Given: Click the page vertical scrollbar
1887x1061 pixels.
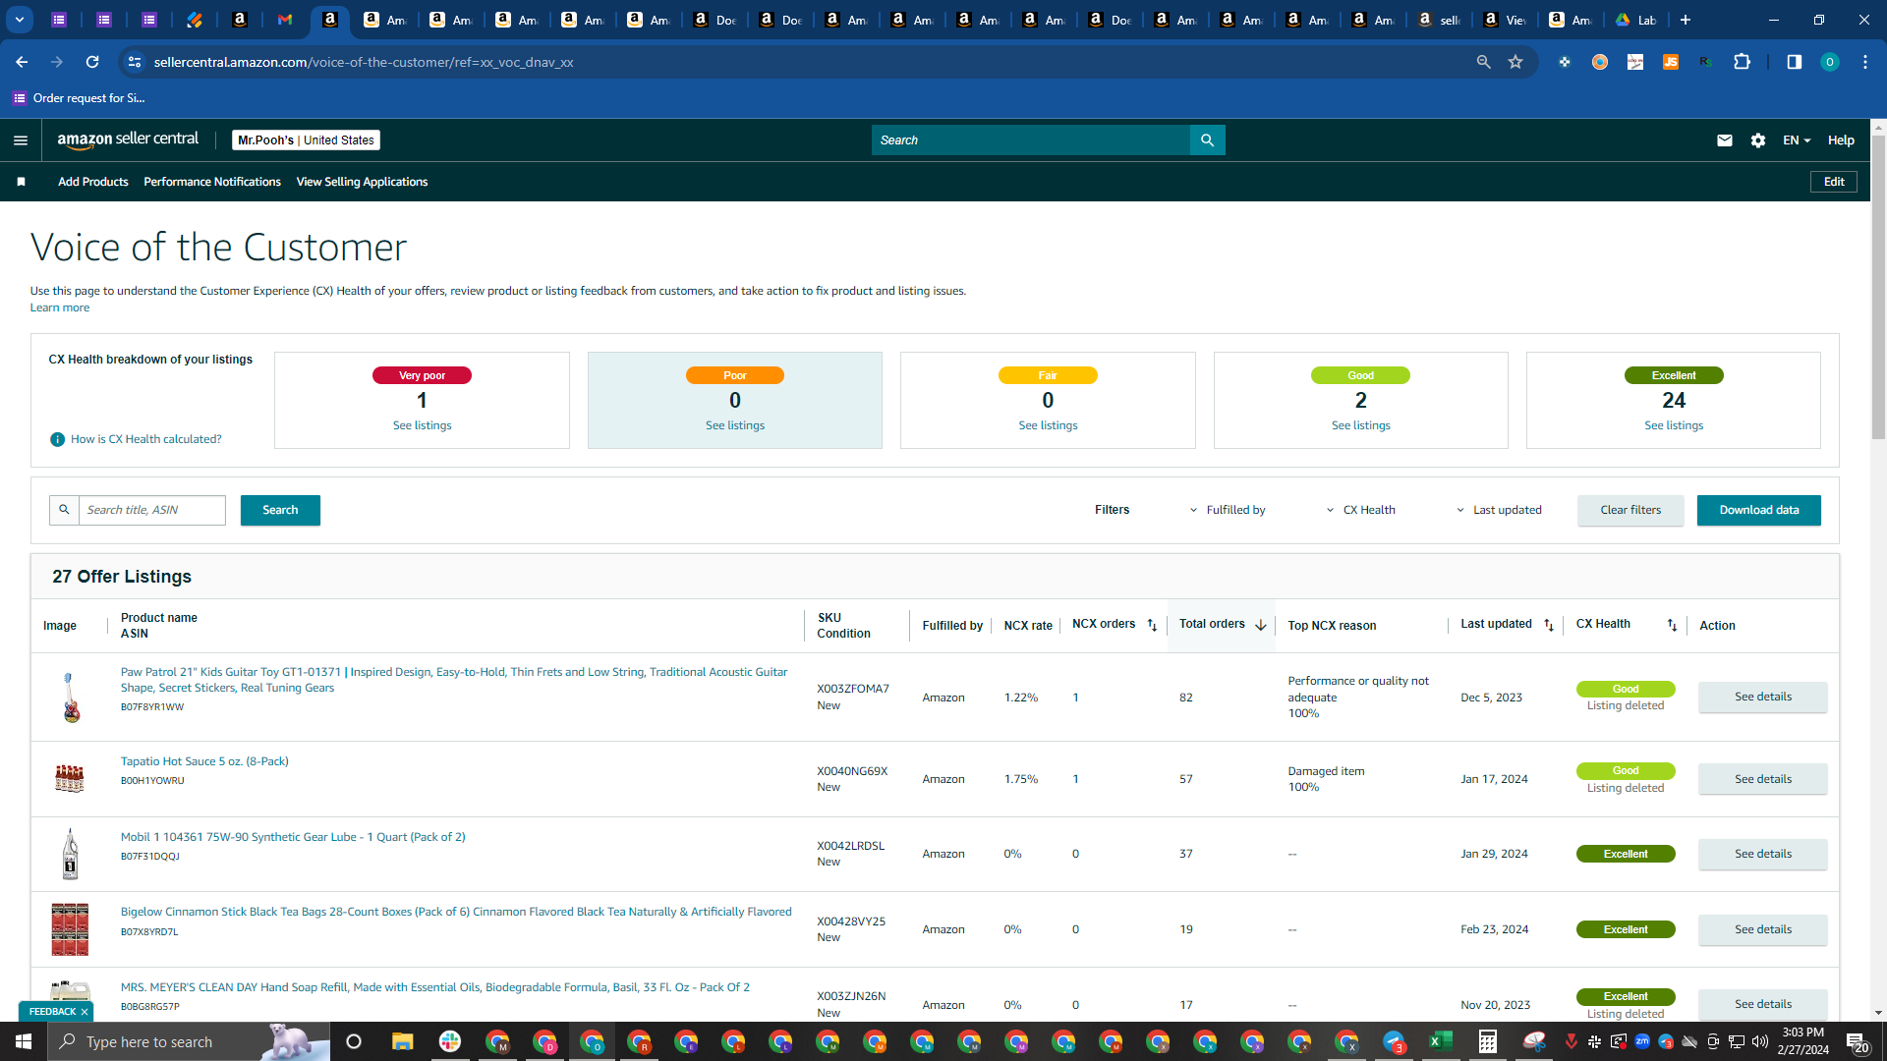Looking at the screenshot, I should 1878,286.
